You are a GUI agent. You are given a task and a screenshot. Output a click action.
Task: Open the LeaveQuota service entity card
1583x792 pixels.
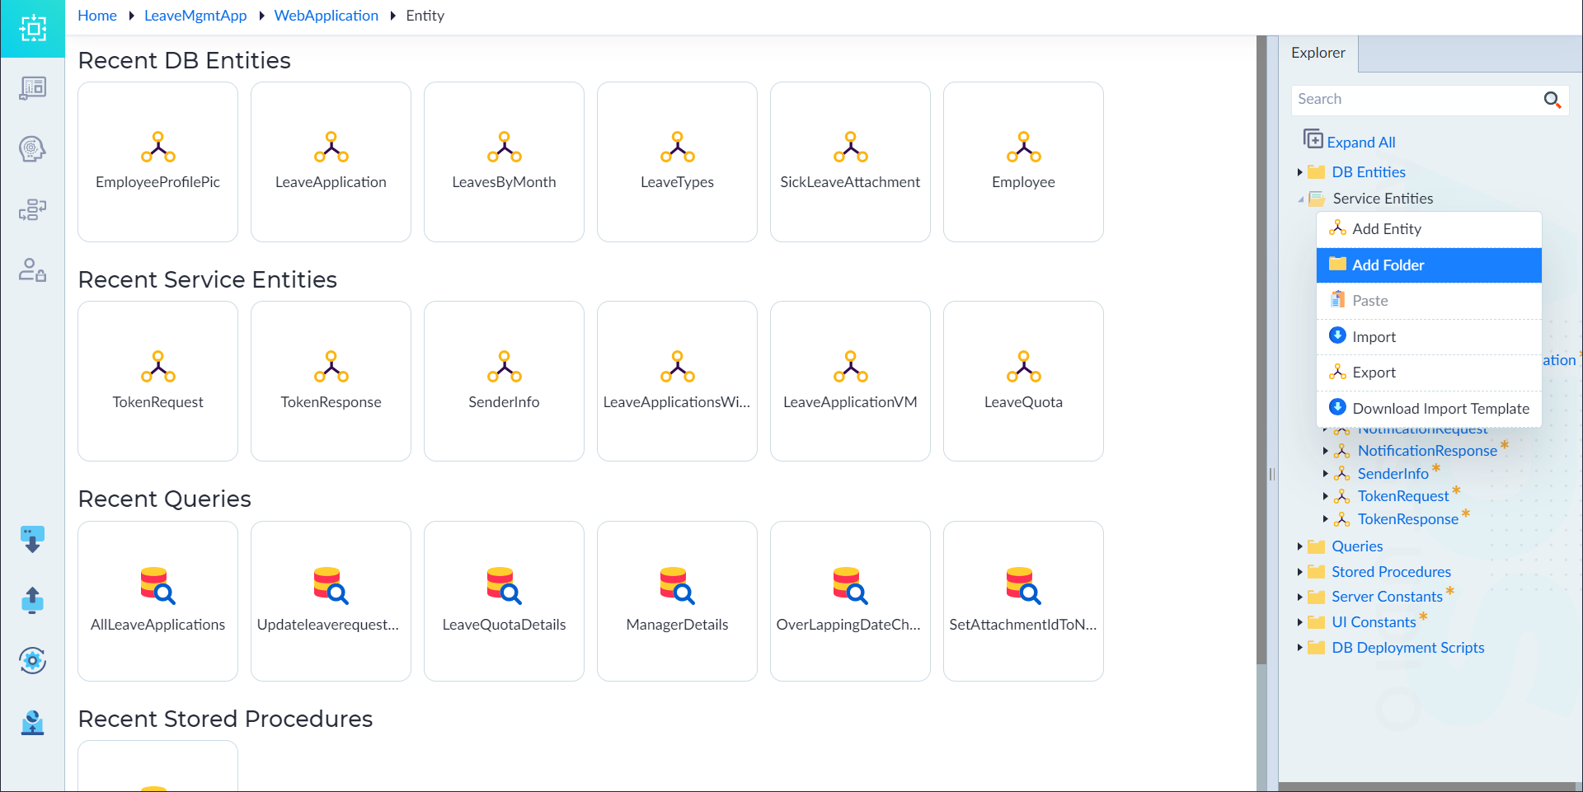1023,381
